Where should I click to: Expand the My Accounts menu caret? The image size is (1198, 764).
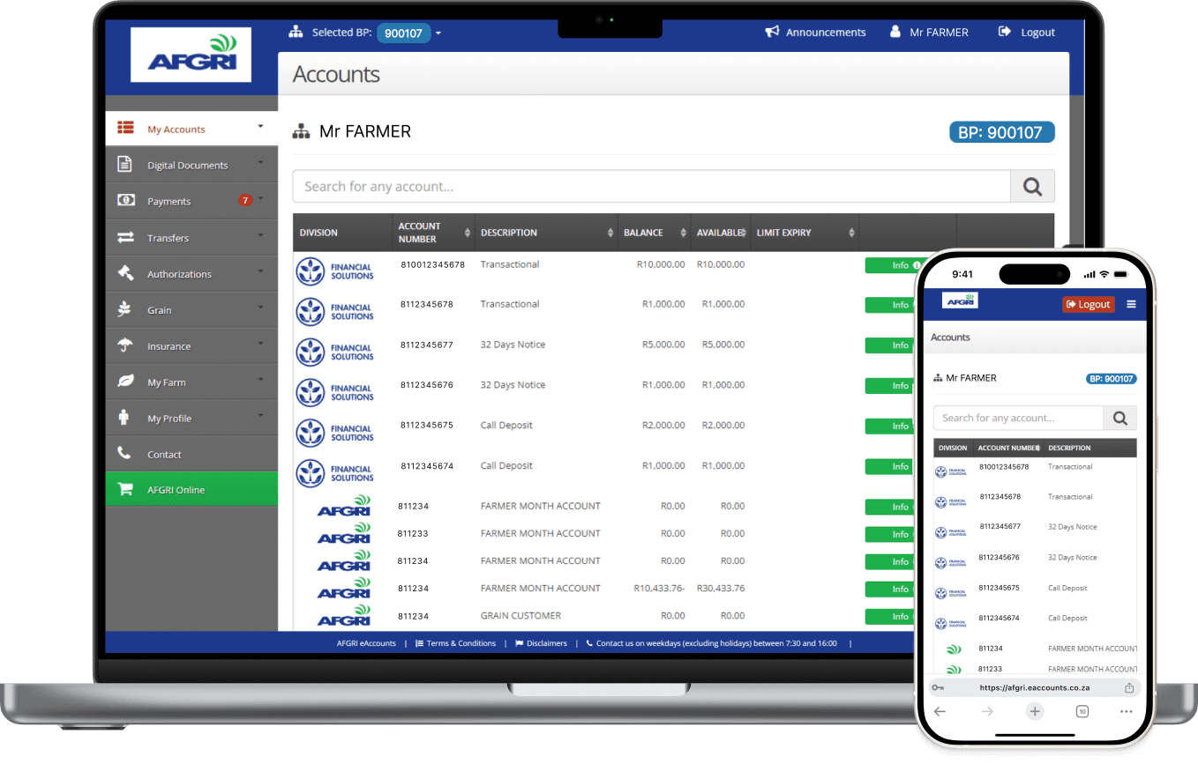coord(260,127)
